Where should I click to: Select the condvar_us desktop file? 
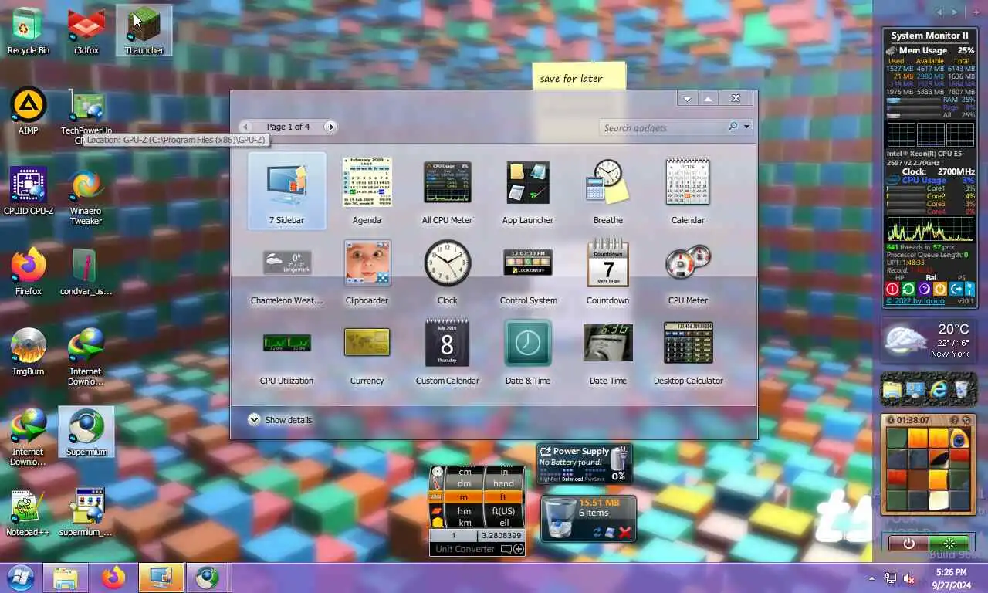coord(86,272)
